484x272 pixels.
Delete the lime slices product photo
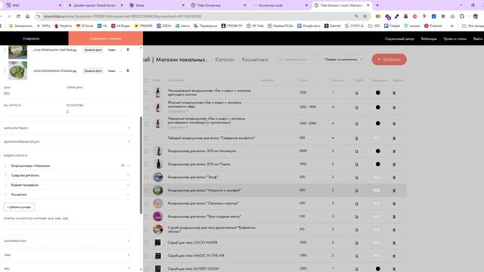click(x=128, y=70)
